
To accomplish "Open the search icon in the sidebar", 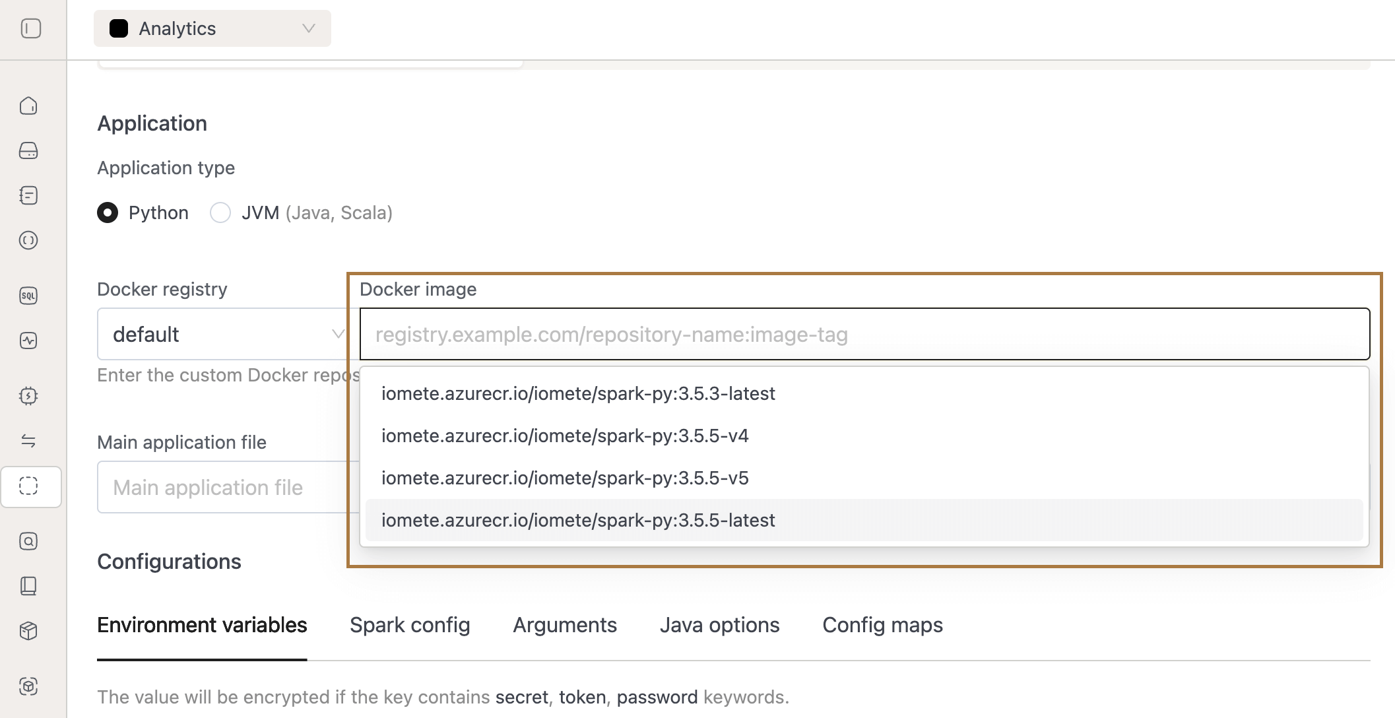I will click(29, 541).
